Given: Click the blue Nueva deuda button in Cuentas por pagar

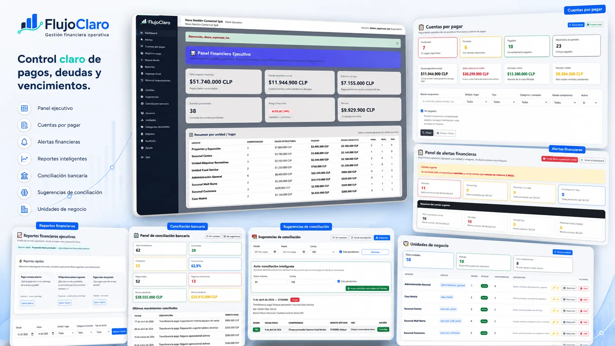Looking at the screenshot, I should 576,25.
